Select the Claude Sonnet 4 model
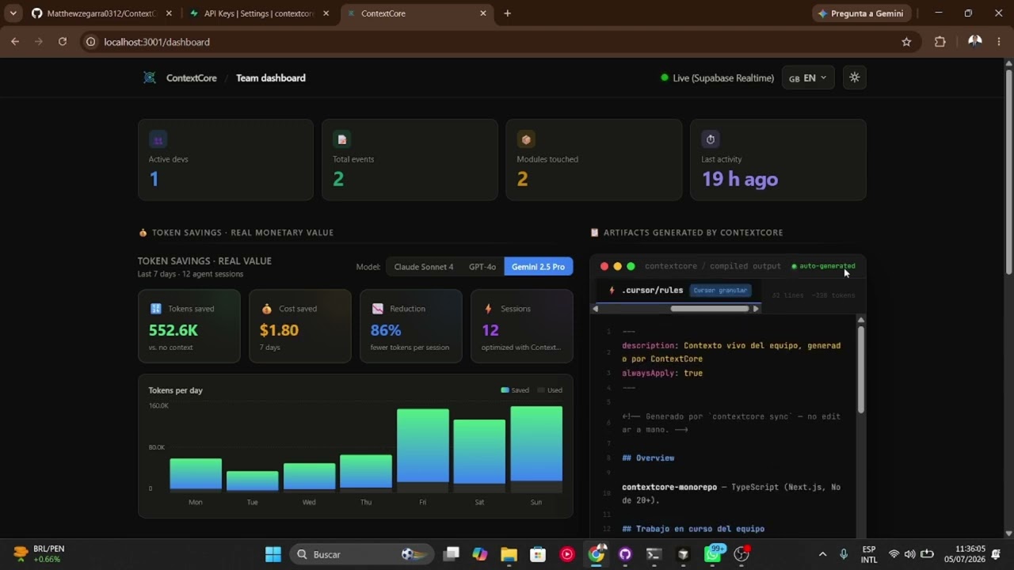This screenshot has height=570, width=1014. tap(424, 267)
